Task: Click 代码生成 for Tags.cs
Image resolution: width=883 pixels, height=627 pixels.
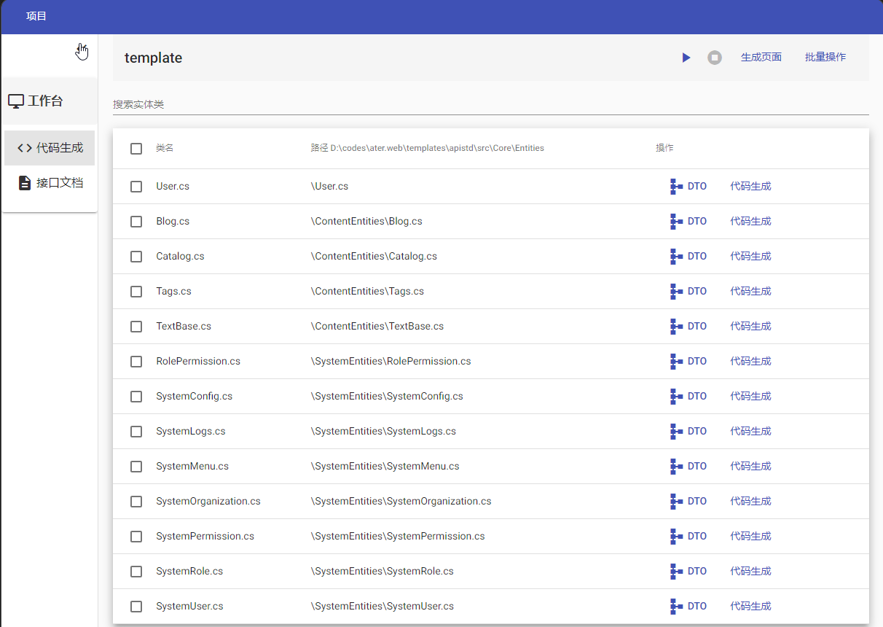Action: point(750,292)
